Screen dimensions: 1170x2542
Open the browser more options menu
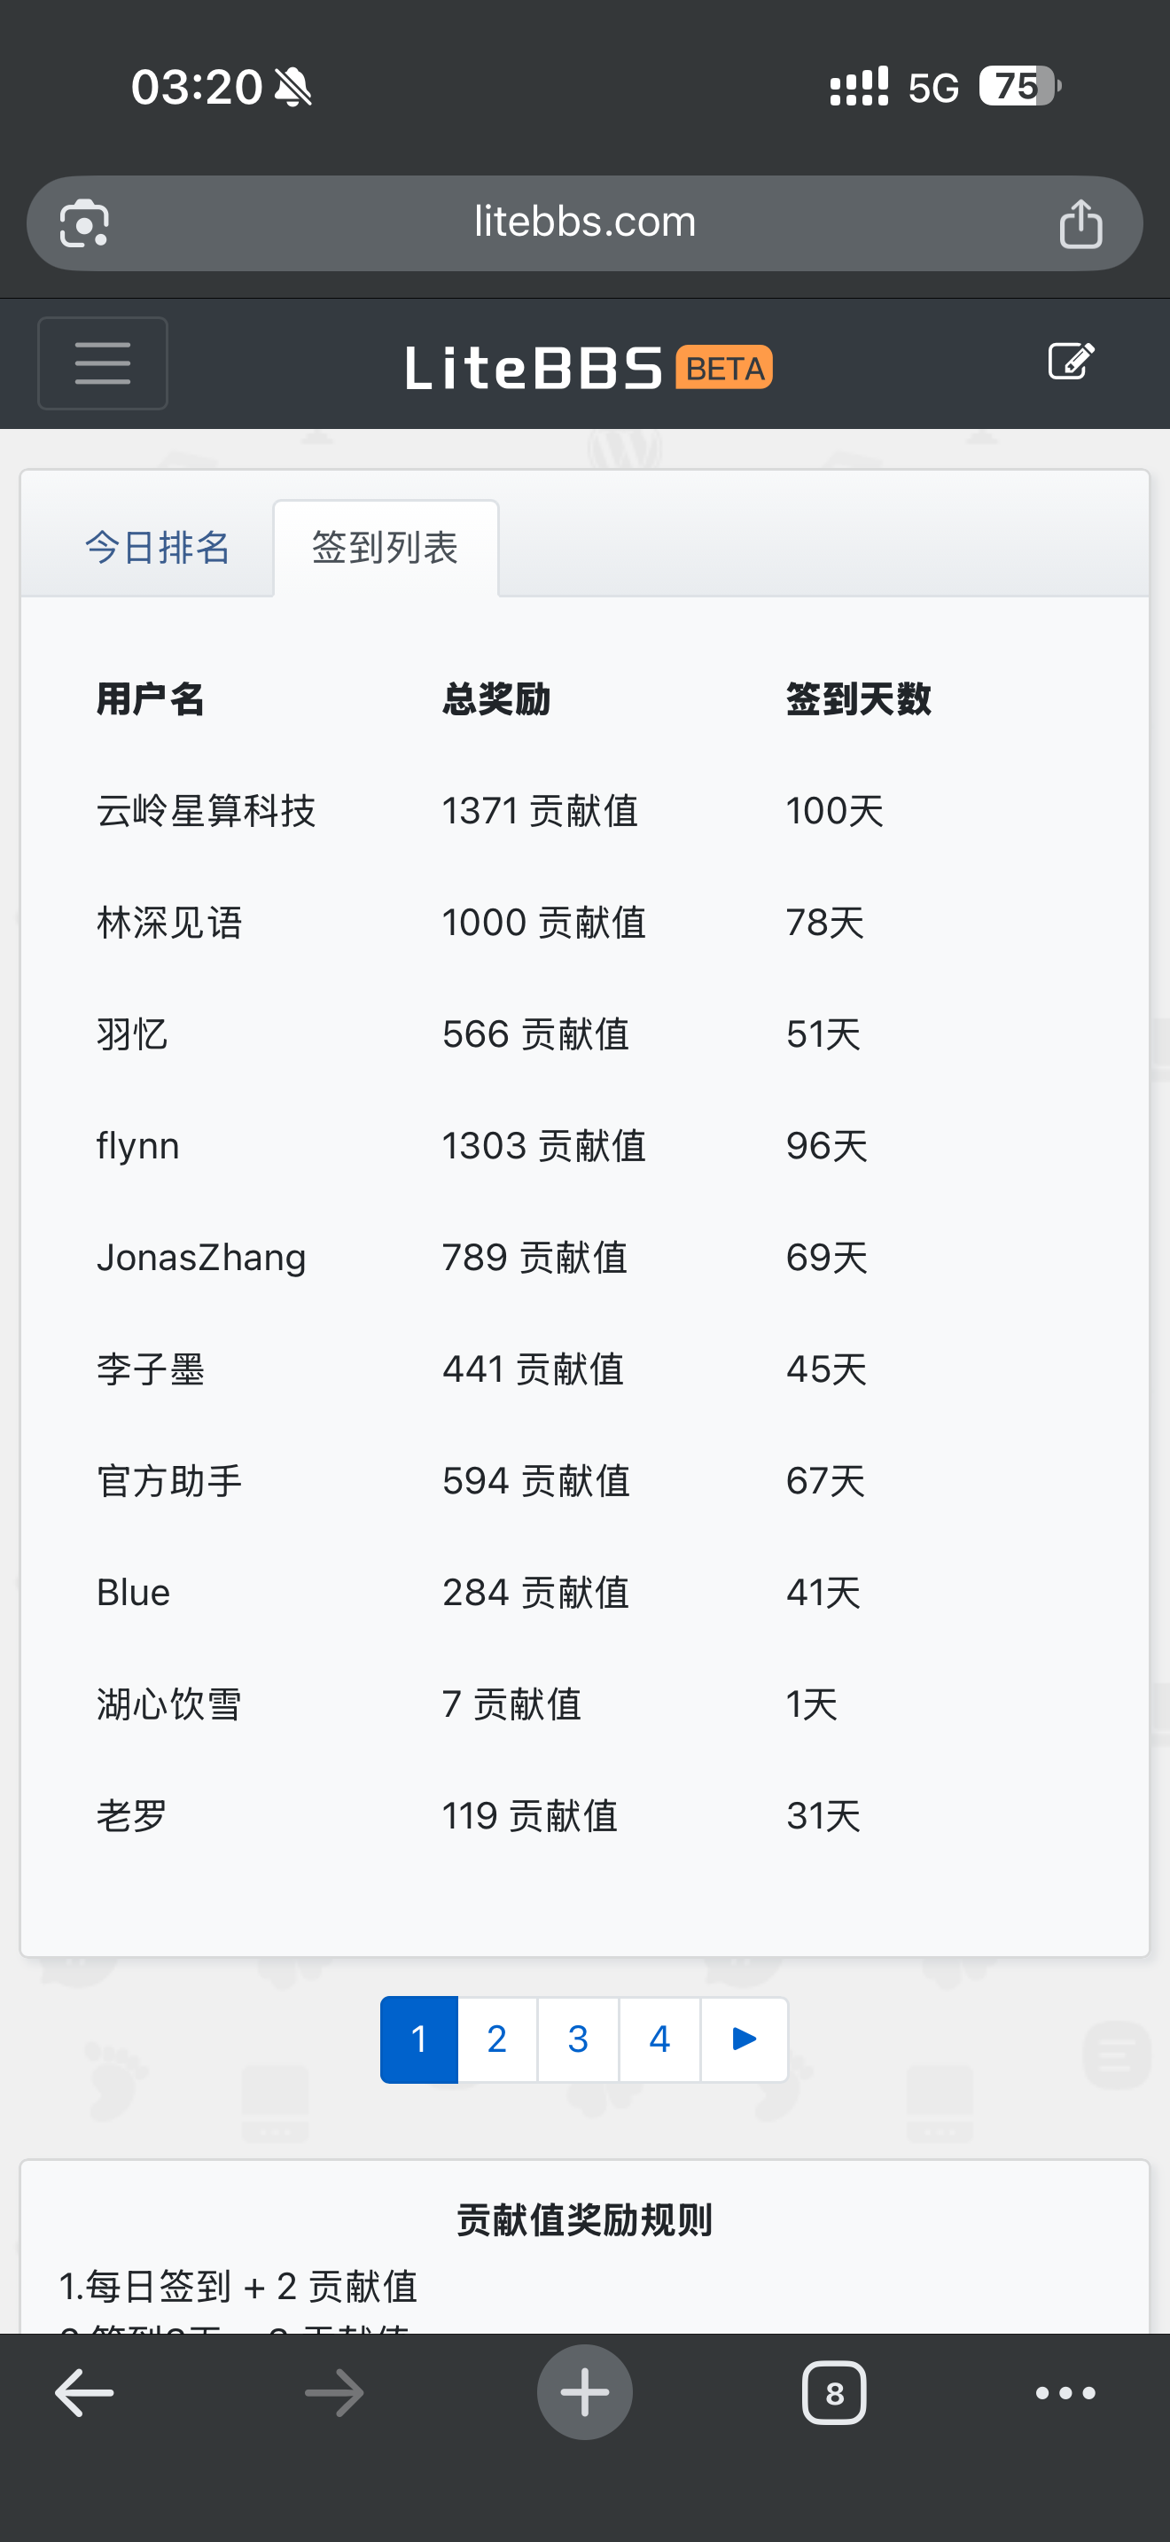(x=1065, y=2392)
